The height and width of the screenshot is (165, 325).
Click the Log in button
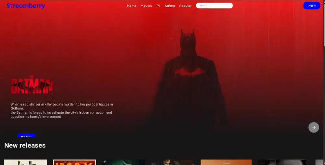[x=312, y=6]
